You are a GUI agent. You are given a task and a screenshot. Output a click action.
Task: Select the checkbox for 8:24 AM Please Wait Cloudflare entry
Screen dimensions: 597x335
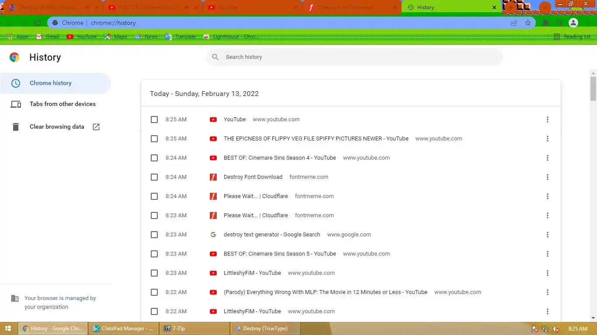(x=154, y=196)
